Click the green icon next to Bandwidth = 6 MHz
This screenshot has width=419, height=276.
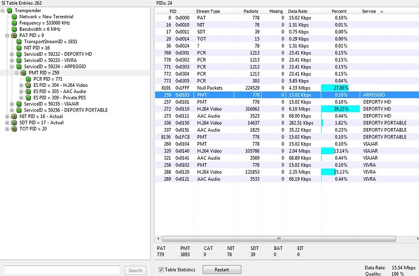(15, 29)
